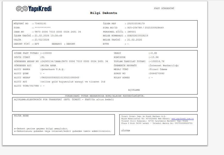Viewport: 224px width, 155px height.
Task: Click the belge numarası SYB2026235528219
Action: [138, 36]
